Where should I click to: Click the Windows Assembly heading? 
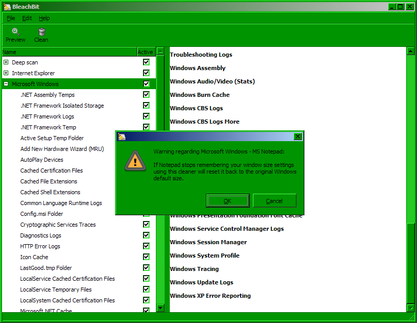point(198,68)
